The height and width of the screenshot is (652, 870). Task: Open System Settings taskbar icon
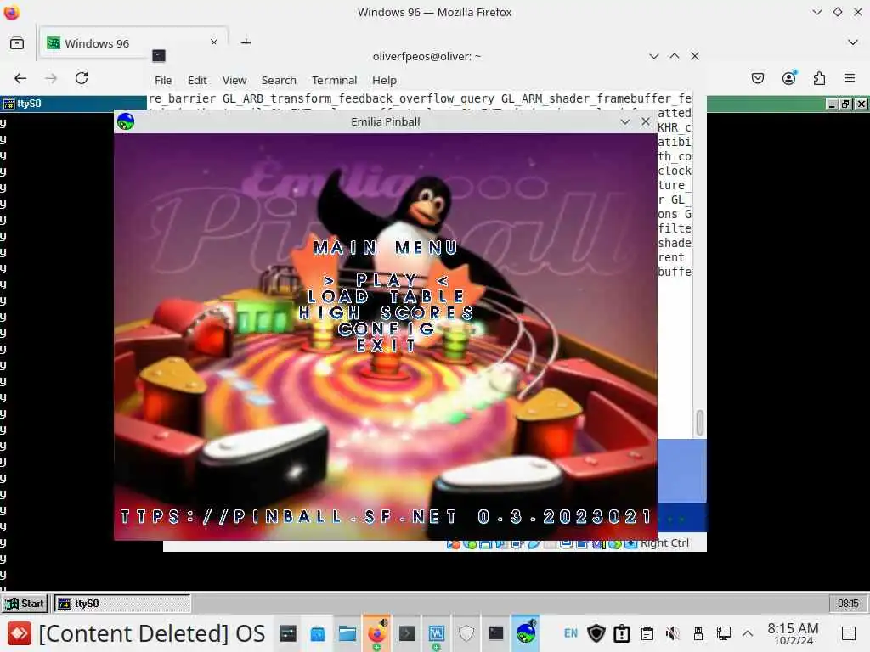coord(288,633)
